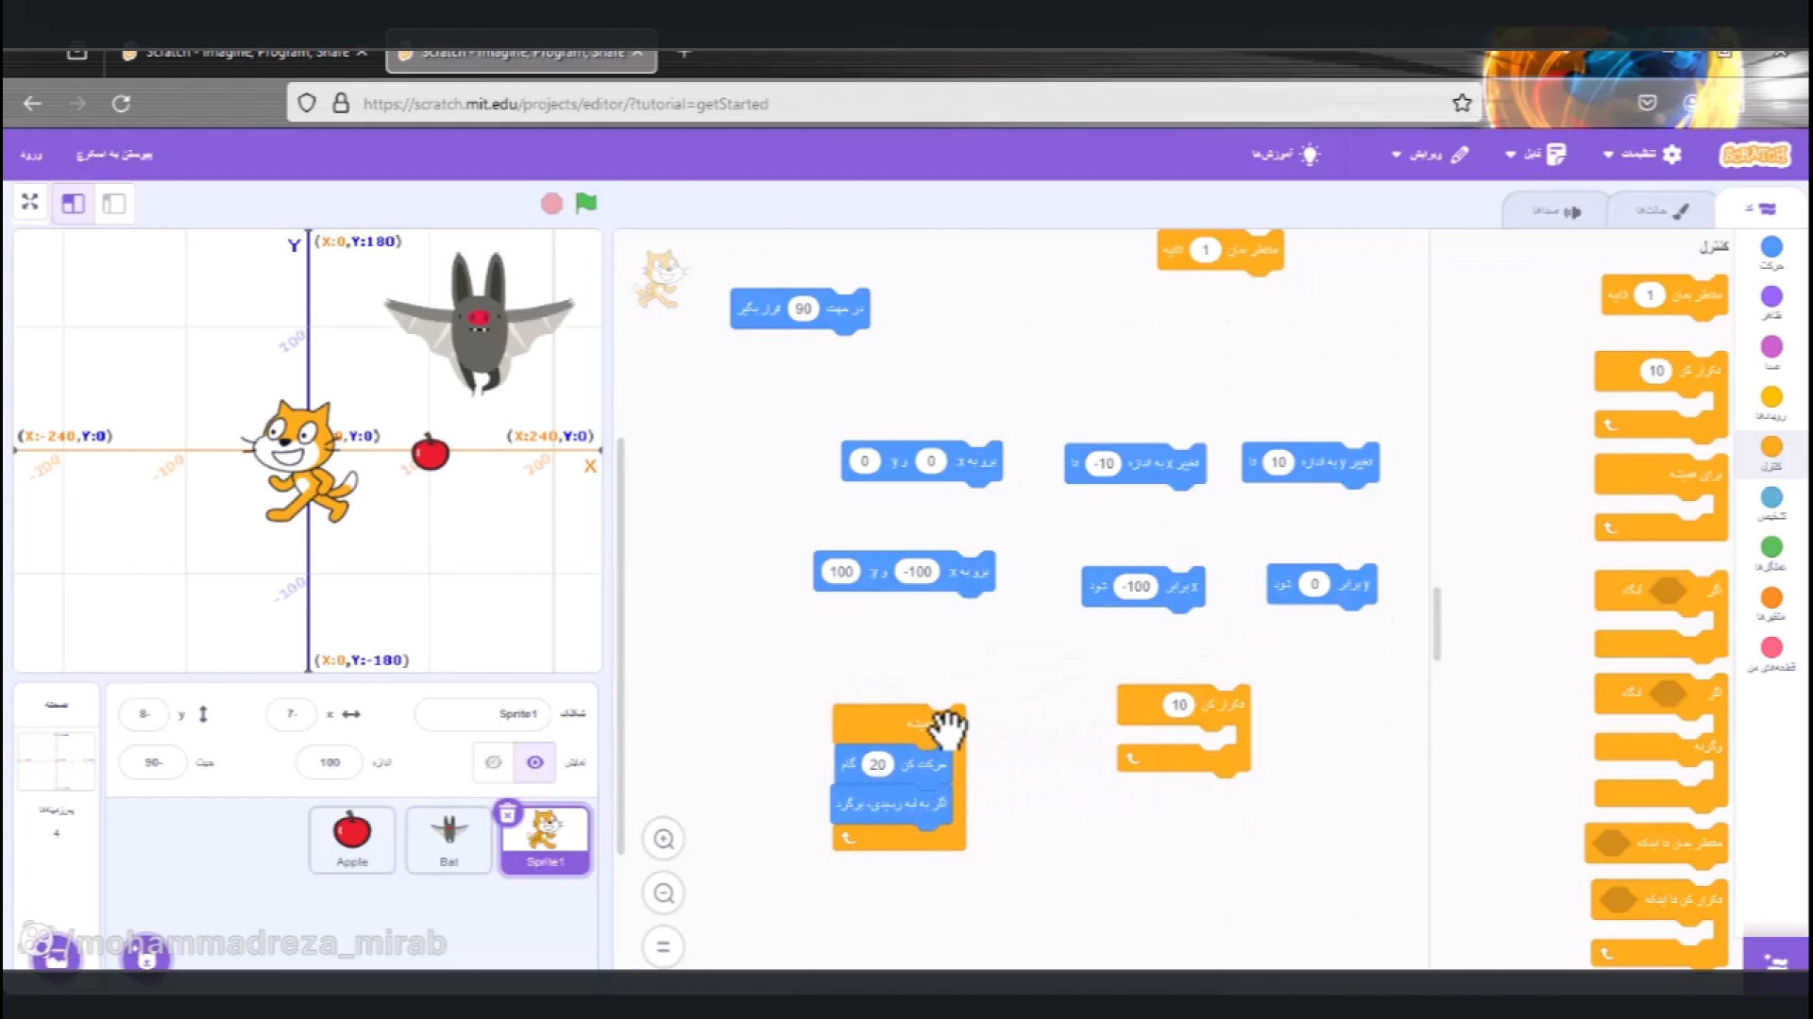Open the Edit menu dropdown

pos(1431,154)
